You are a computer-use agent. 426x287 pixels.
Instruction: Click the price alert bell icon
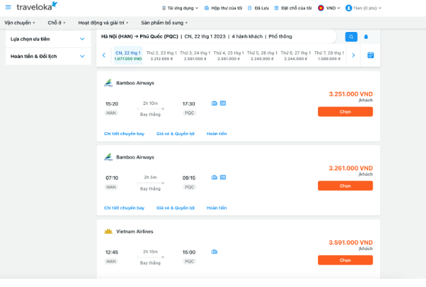[366, 37]
